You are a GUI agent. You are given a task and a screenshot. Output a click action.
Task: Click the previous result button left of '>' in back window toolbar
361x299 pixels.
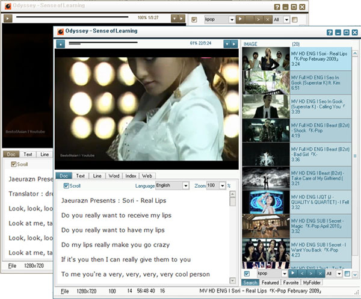pyautogui.click(x=250, y=20)
